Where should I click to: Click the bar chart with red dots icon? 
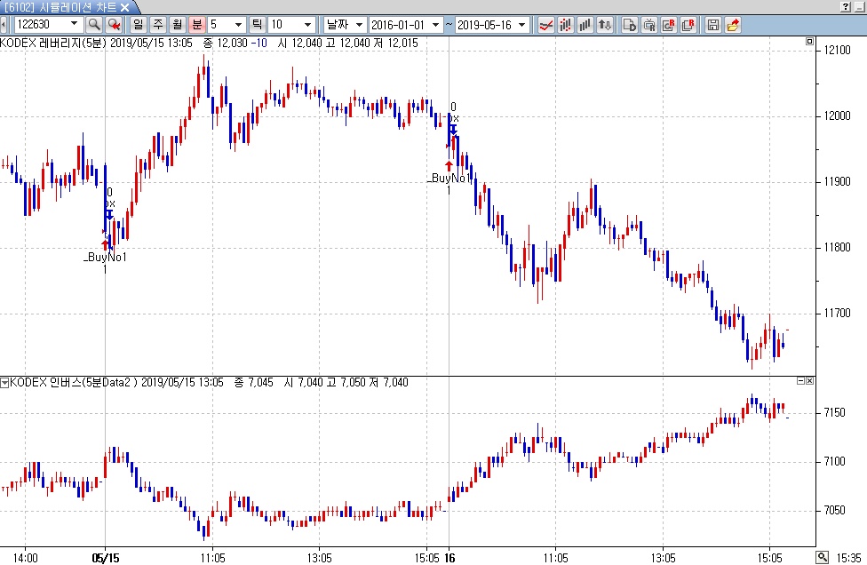tap(566, 25)
